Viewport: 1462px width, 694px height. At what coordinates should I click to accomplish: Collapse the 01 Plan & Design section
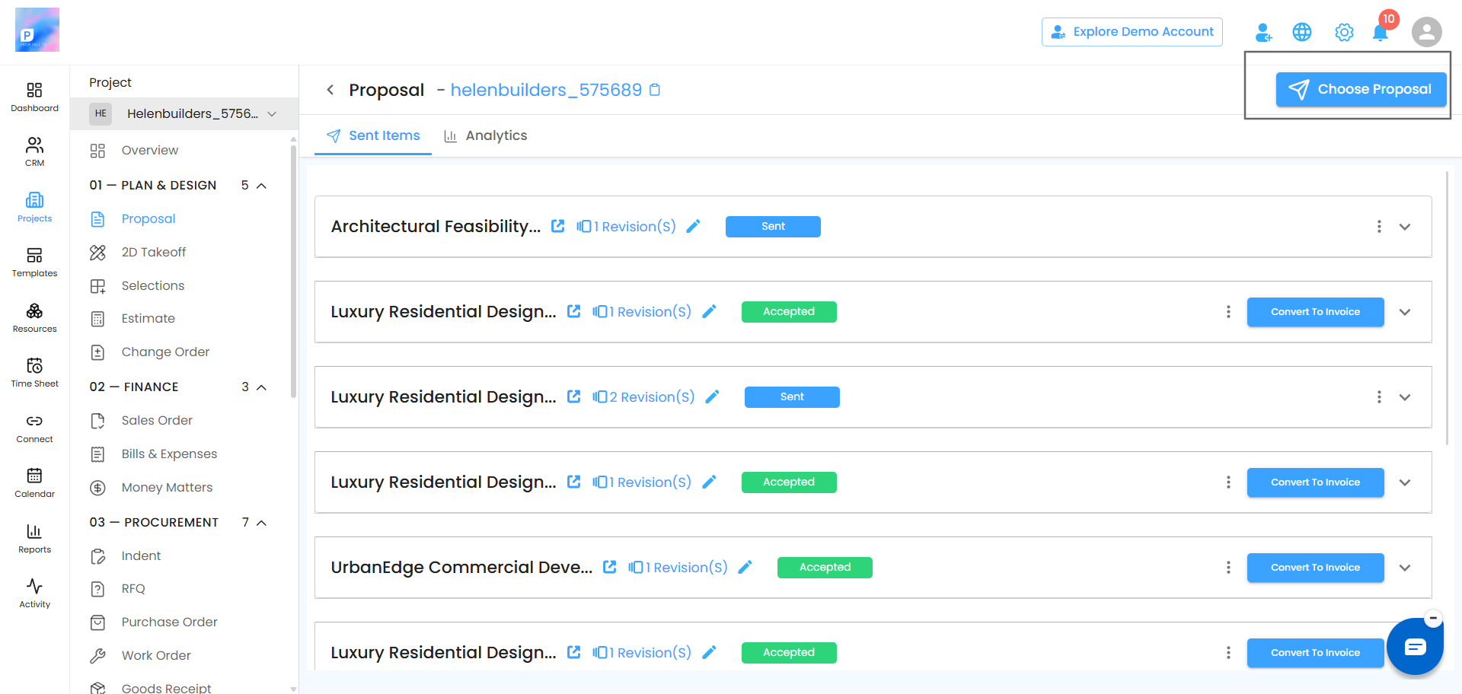(x=261, y=186)
